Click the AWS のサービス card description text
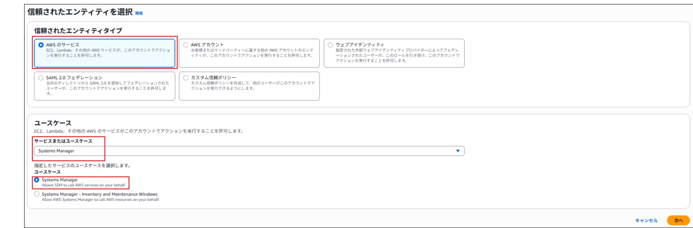Image resolution: width=693 pixels, height=228 pixels. point(108,53)
